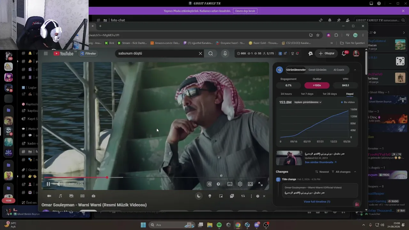Select the 1st 28 days range

[x=330, y=94]
